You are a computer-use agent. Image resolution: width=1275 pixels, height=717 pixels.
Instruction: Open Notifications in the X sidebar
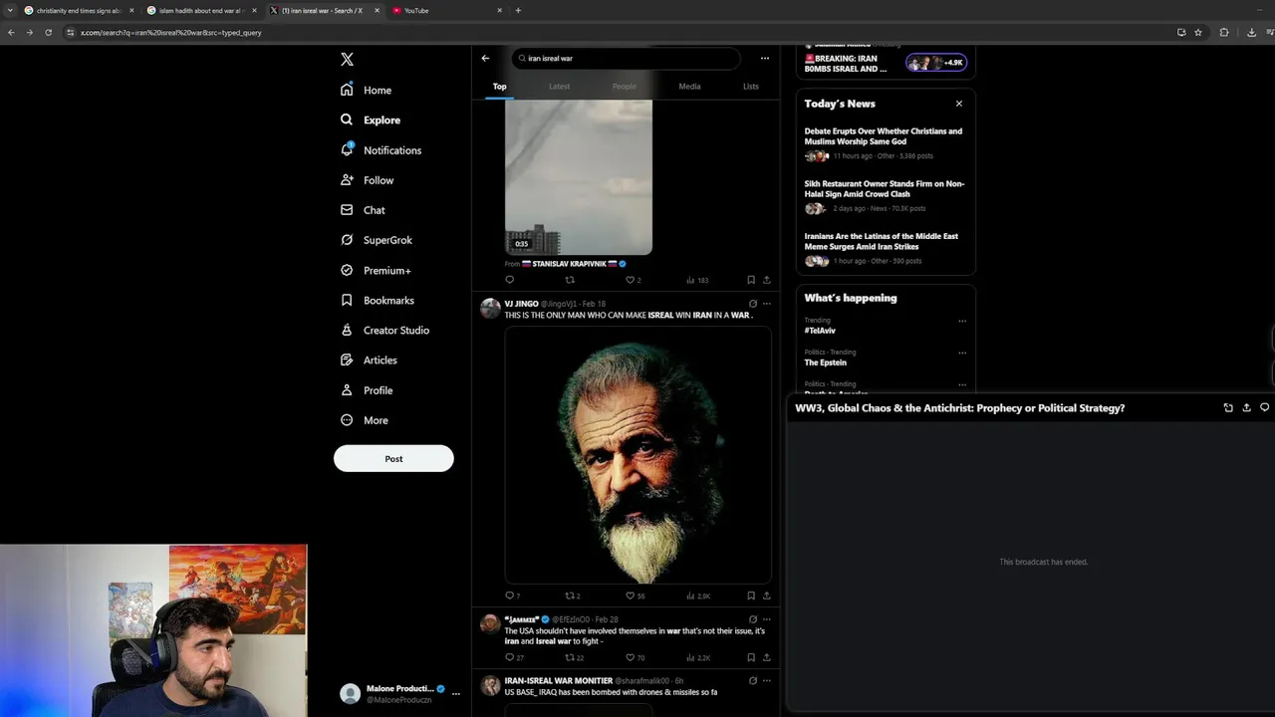(381, 150)
